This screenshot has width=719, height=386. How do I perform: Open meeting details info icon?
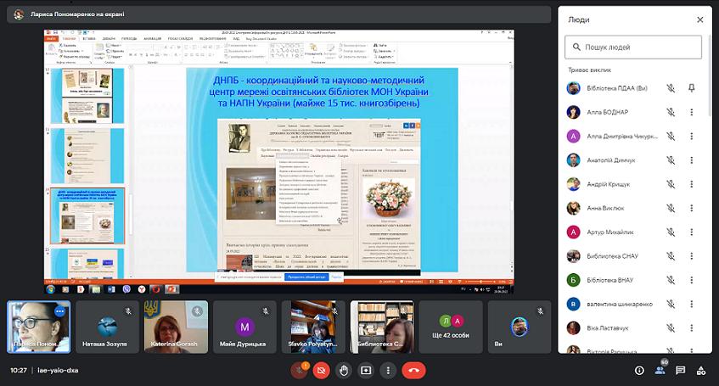coord(639,371)
